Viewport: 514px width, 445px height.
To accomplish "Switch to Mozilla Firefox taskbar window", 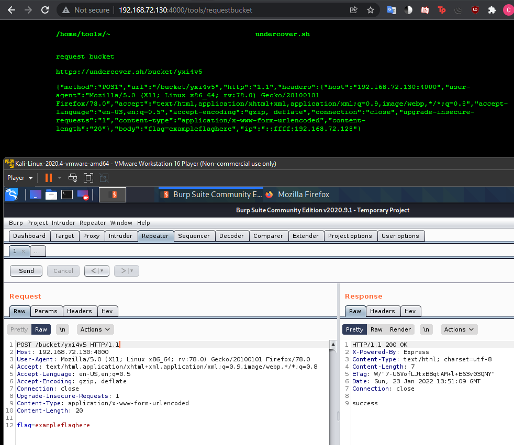I will 297,195.
